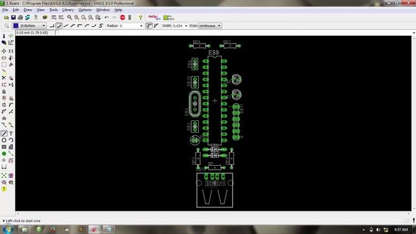Open the Library menu
The image size is (416, 234).
68,10
